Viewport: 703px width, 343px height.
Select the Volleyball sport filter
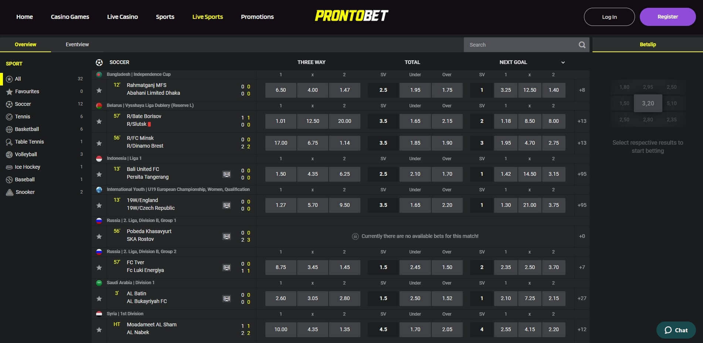[26, 154]
